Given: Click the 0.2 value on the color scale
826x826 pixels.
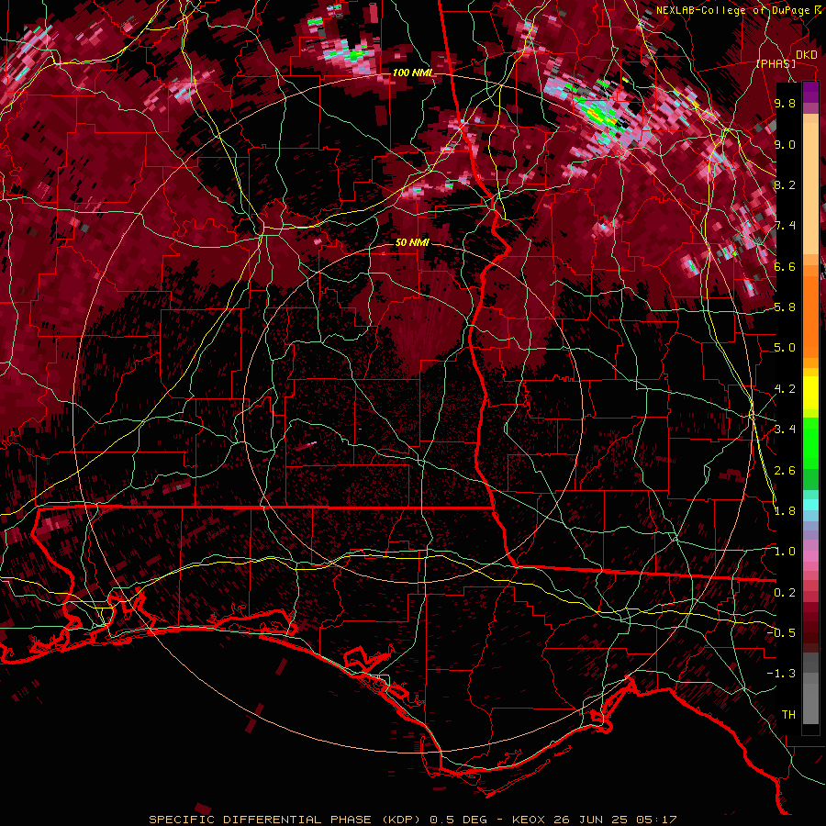Looking at the screenshot, I should pos(785,592).
